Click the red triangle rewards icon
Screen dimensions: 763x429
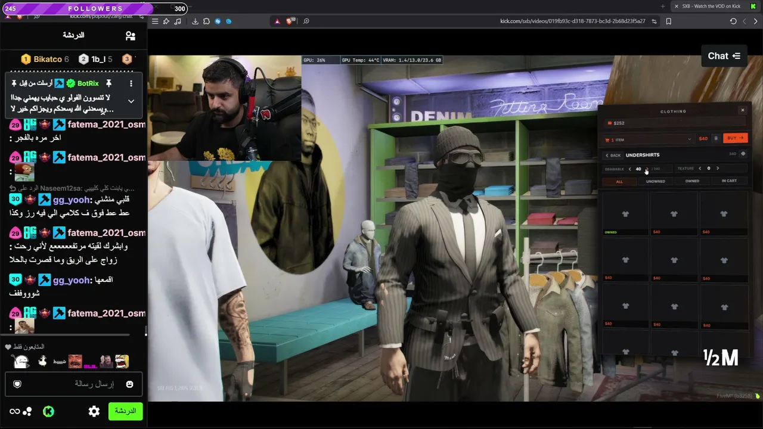click(277, 21)
